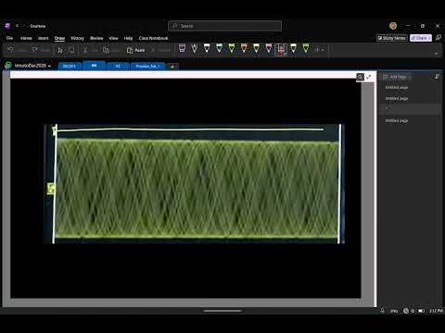Open the Help tab
445x333 pixels.
click(x=128, y=38)
